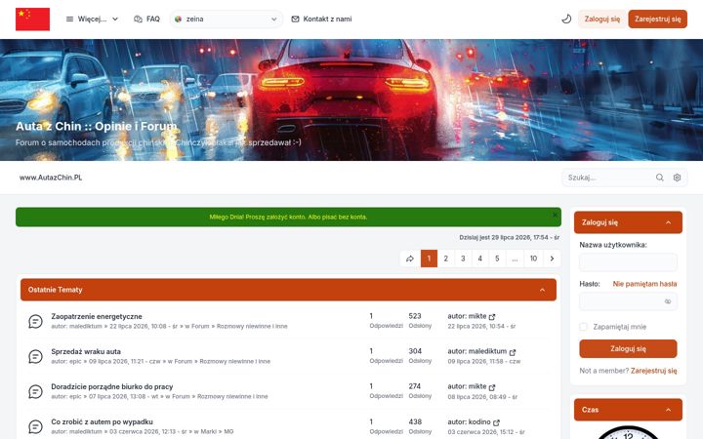703x439 pixels.
Task: Toggle password visibility eye icon
Action: [x=668, y=301]
